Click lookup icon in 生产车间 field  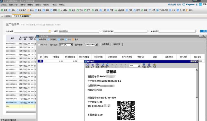[x=49, y=31]
